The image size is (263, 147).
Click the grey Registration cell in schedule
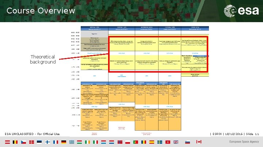95,34
